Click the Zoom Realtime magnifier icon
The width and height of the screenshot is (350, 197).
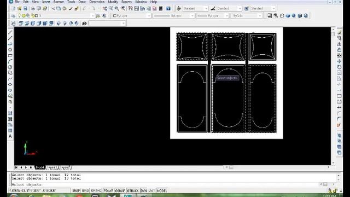click(x=110, y=9)
